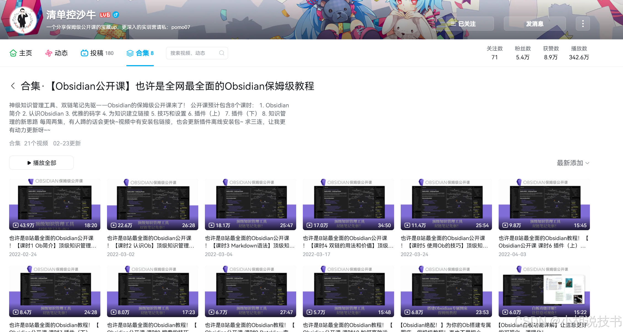Open the three-dot more options menu
Image resolution: width=623 pixels, height=332 pixels.
point(583,24)
